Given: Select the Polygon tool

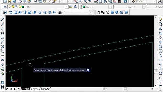Looking at the screenshot, I should tap(2, 33).
